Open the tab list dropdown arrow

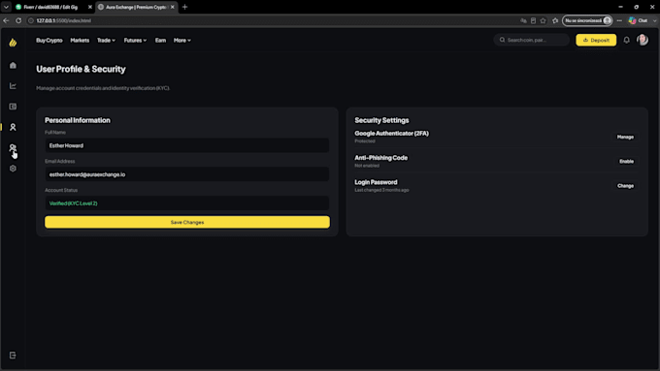(x=6, y=7)
